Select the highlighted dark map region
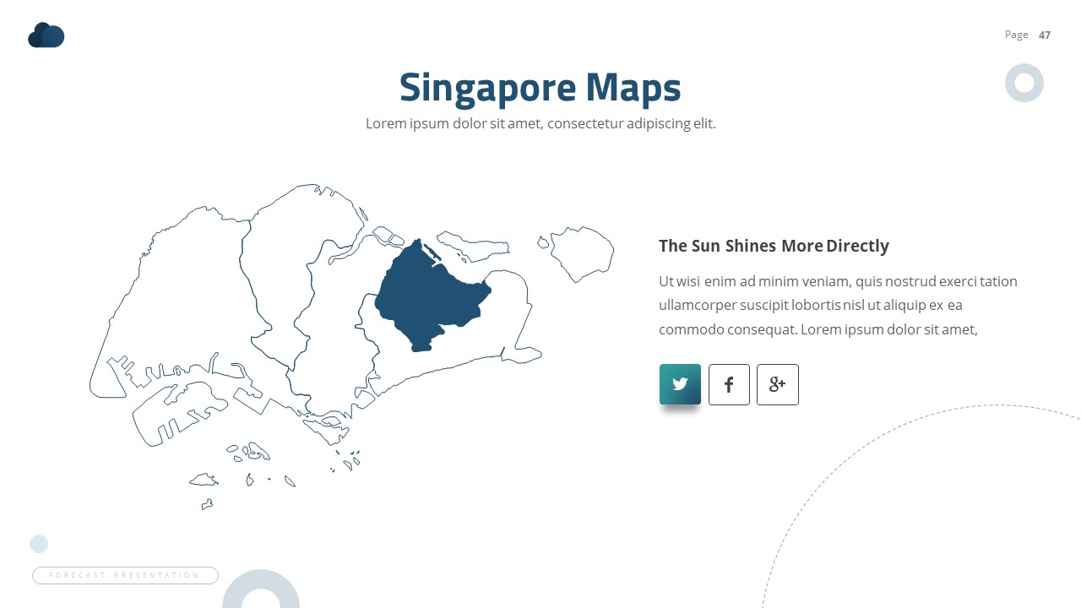Viewport: 1081px width, 608px height. pyautogui.click(x=431, y=291)
